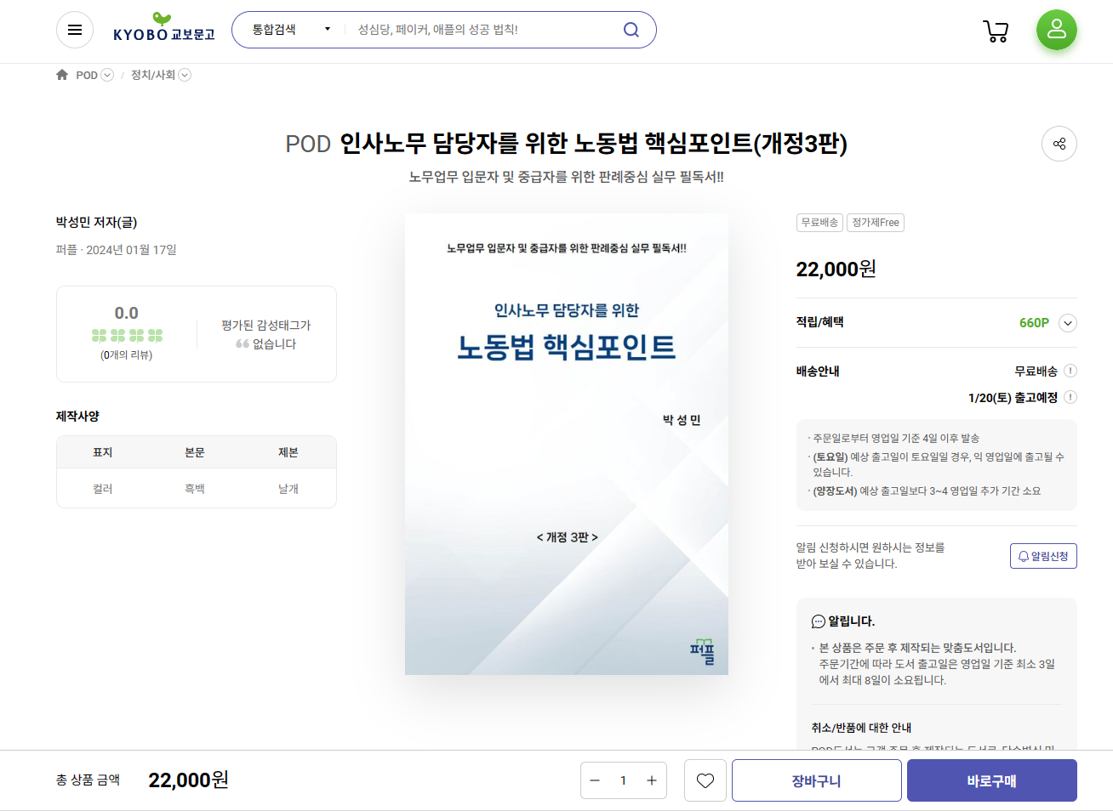Decrease quantity with the minus button
Viewport: 1113px width, 811px height.
595,780
